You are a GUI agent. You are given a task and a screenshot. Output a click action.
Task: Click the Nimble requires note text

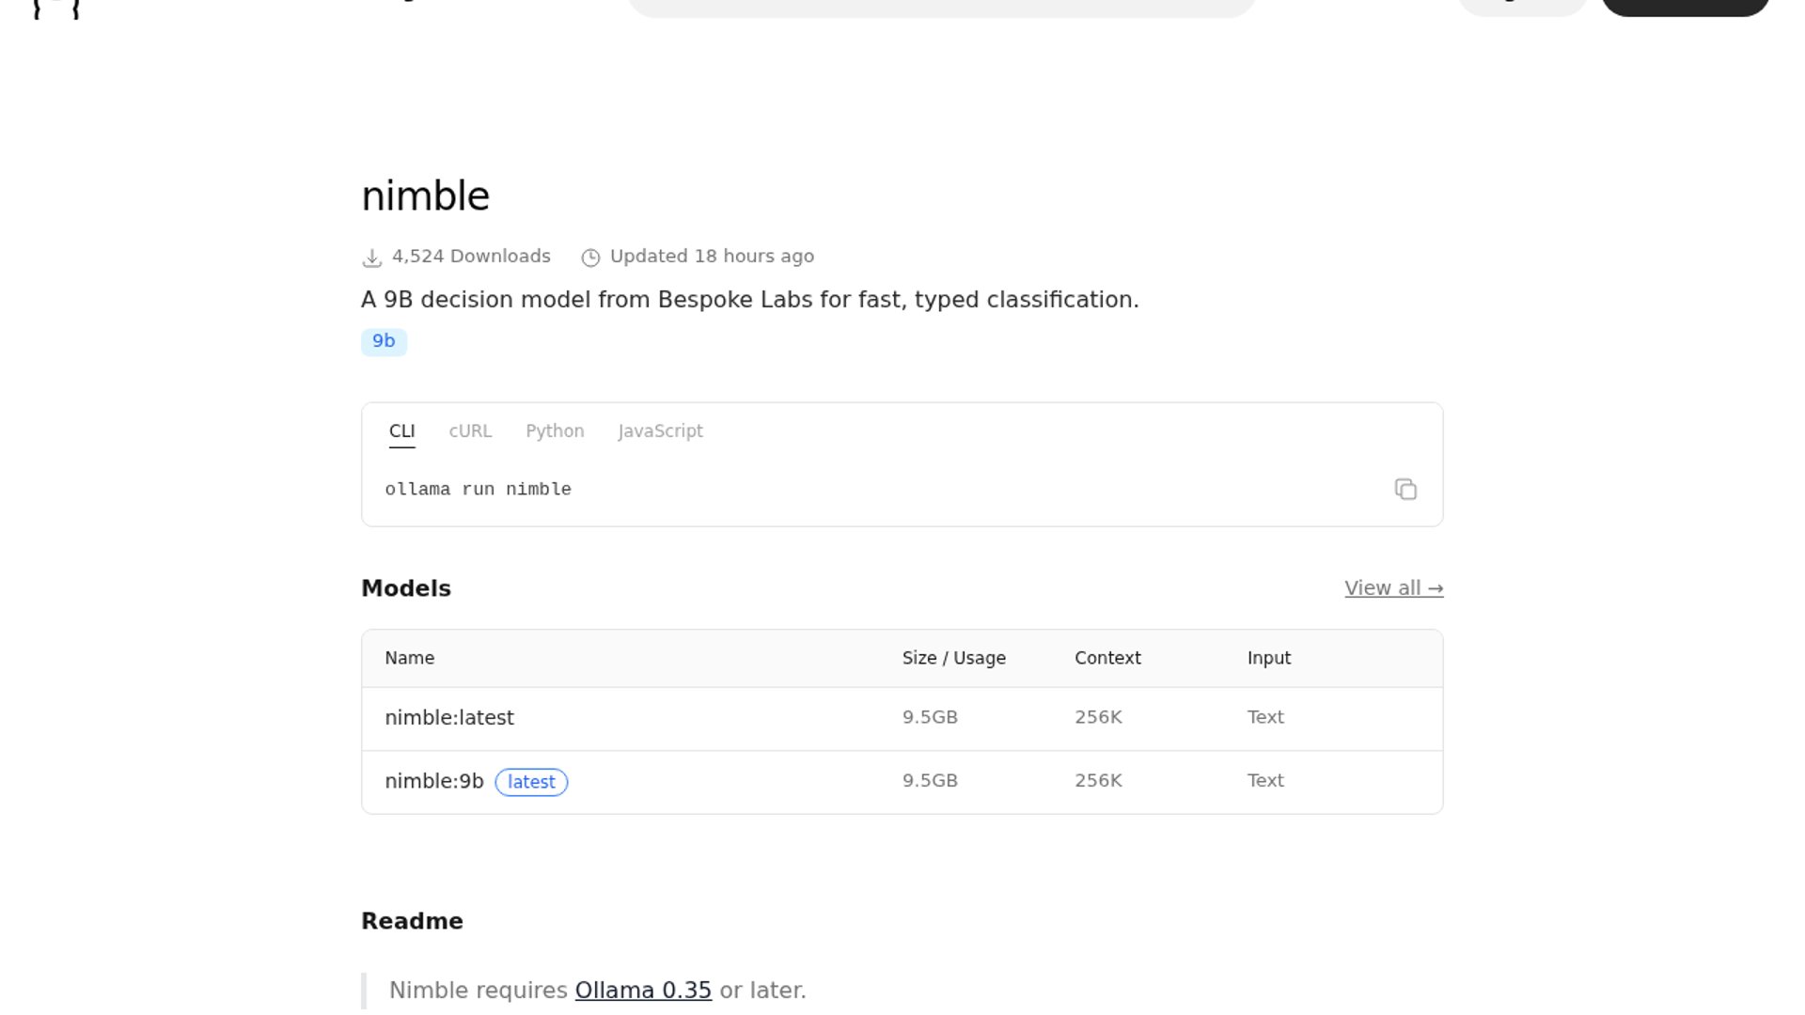[597, 991]
